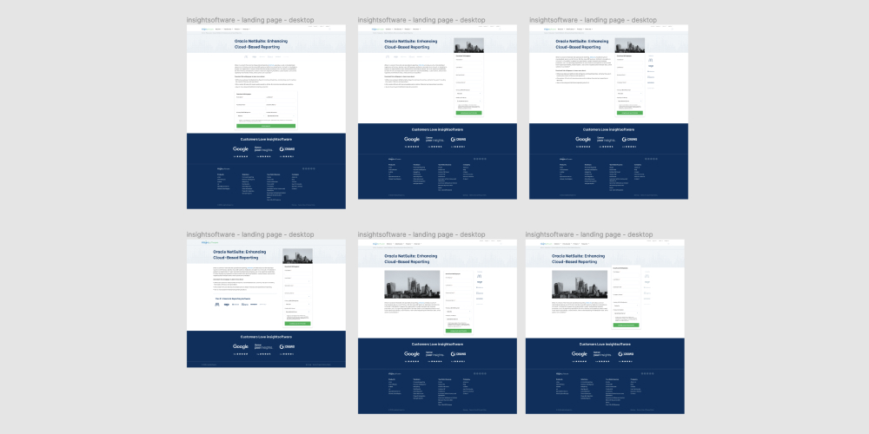Click the green submit button in bottom-left artboard

tap(296, 324)
